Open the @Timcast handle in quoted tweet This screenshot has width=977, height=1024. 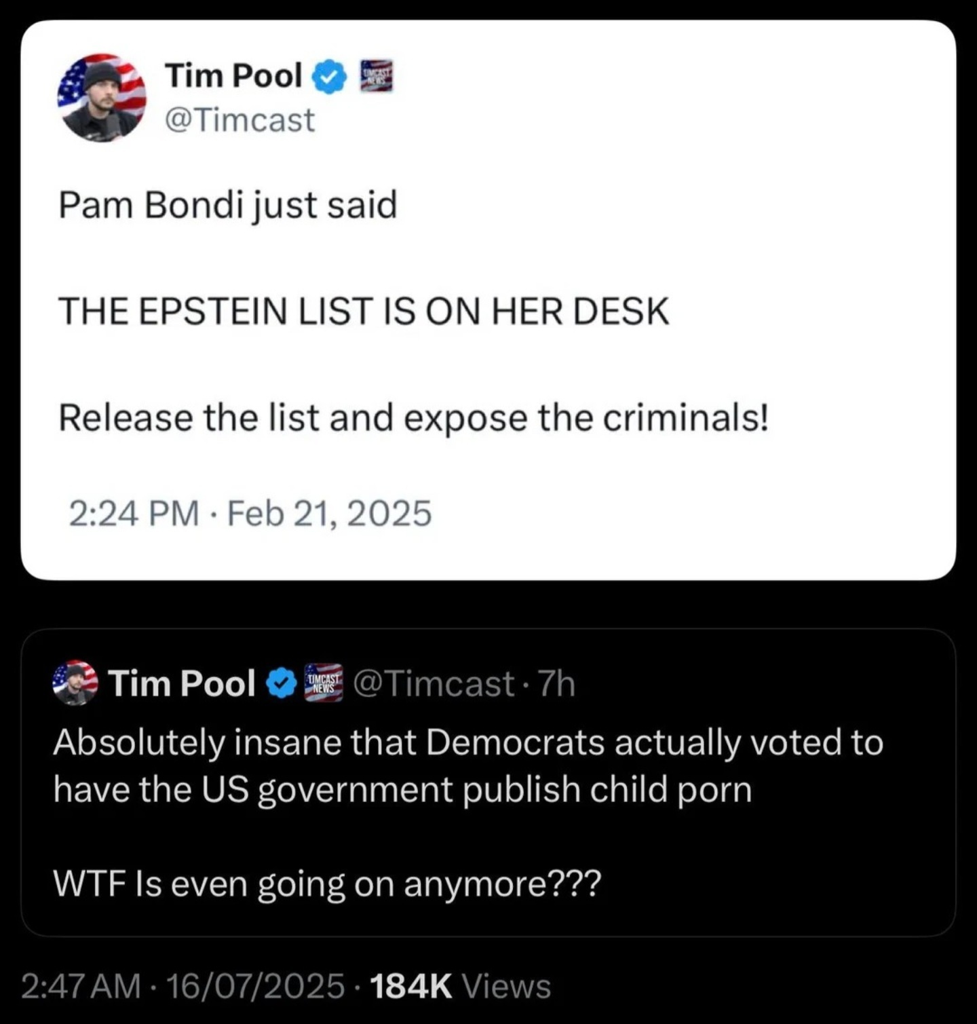pos(434,683)
